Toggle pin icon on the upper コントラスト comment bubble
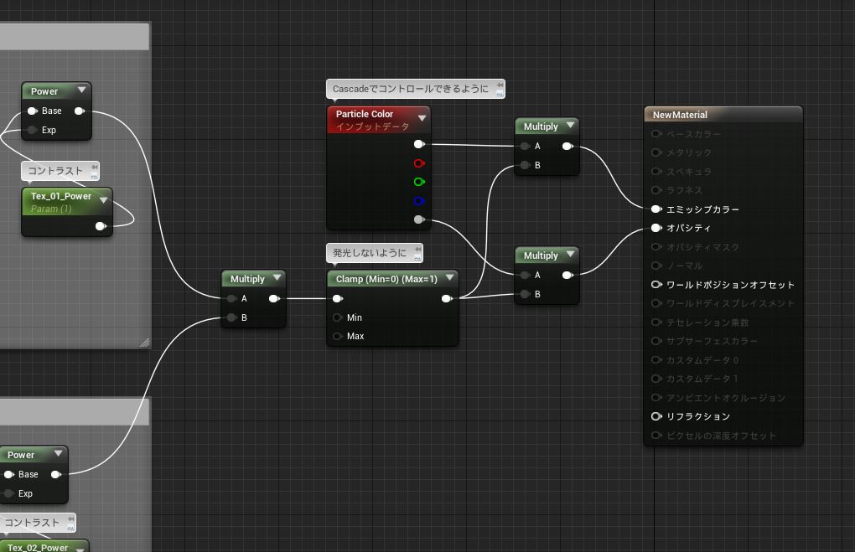Viewport: 855px width, 552px height. 94,168
